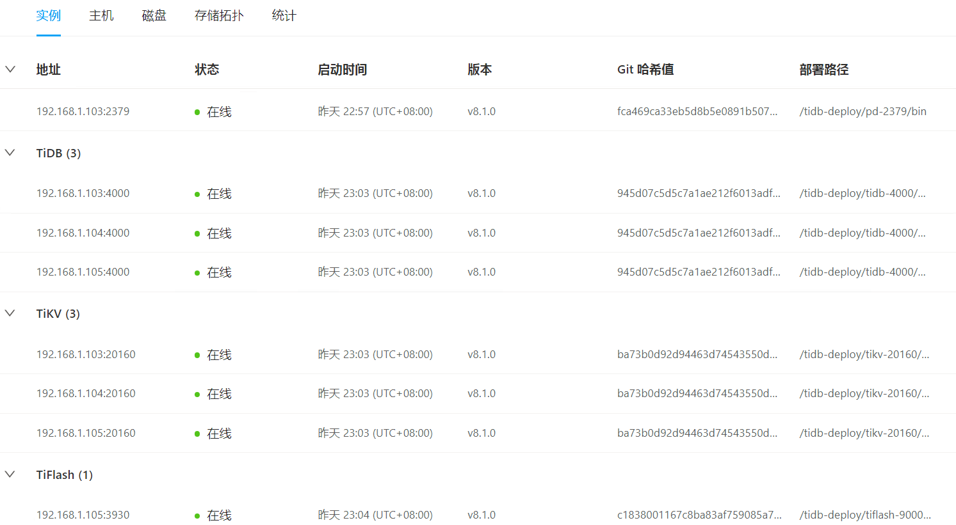Viewport: 956px width, 525px height.
Task: Click version v8.1.0 of 192.168.1.103:2379
Action: click(482, 111)
